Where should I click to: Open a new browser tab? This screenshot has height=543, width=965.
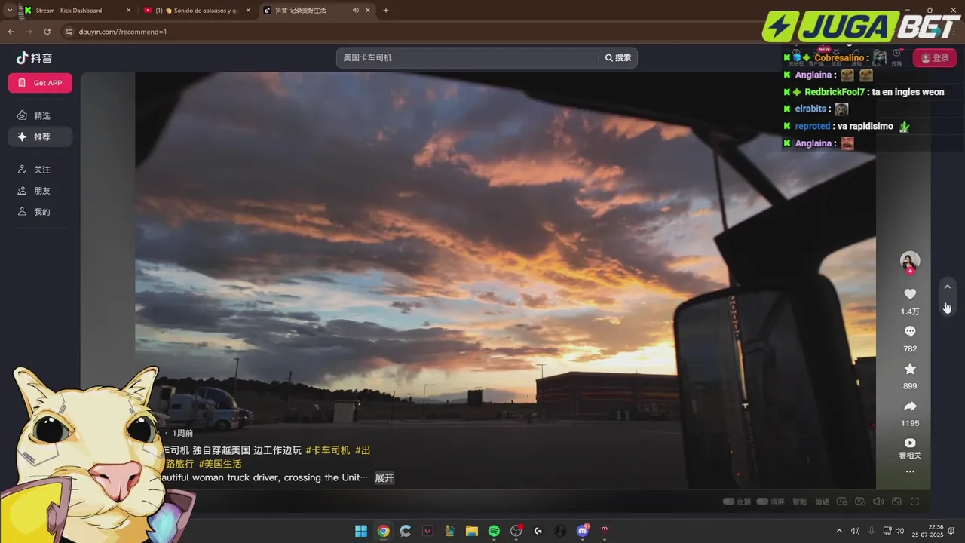point(386,11)
